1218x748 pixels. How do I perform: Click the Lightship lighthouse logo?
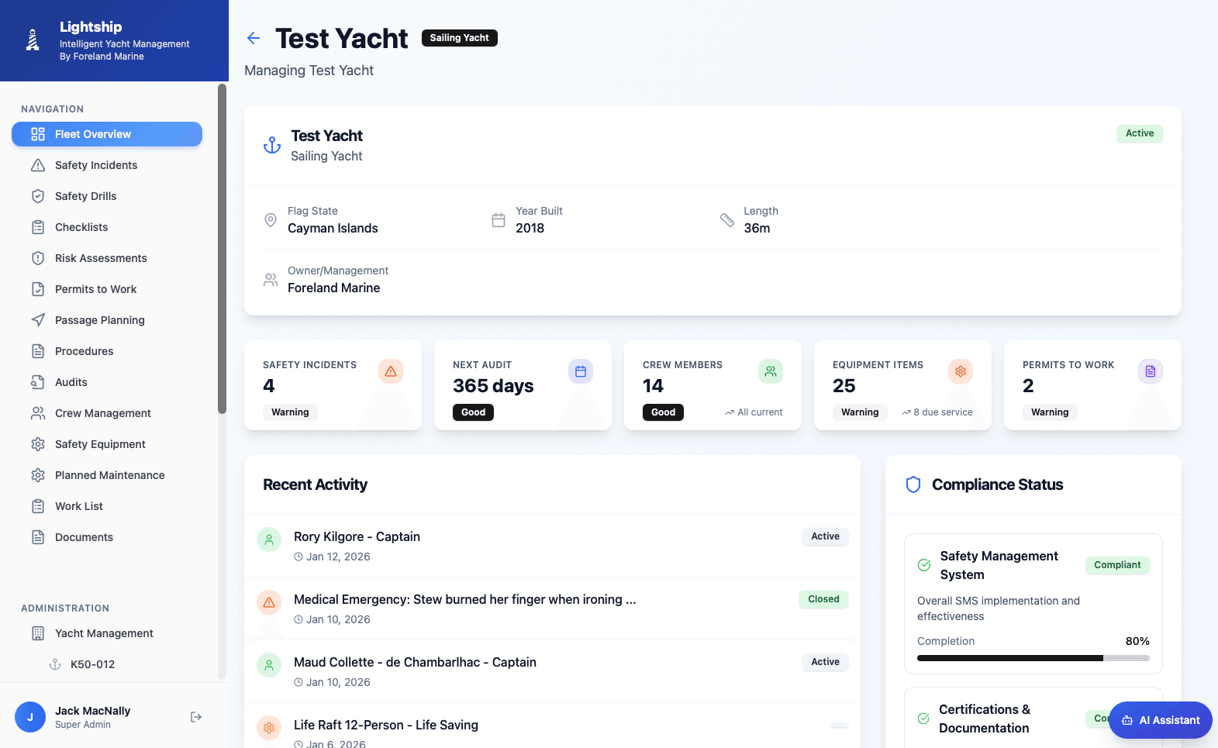[x=33, y=40]
